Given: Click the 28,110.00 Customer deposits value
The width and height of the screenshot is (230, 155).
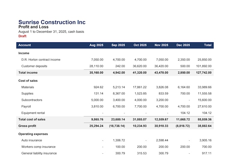Looking at the screenshot, I should (96, 66).
